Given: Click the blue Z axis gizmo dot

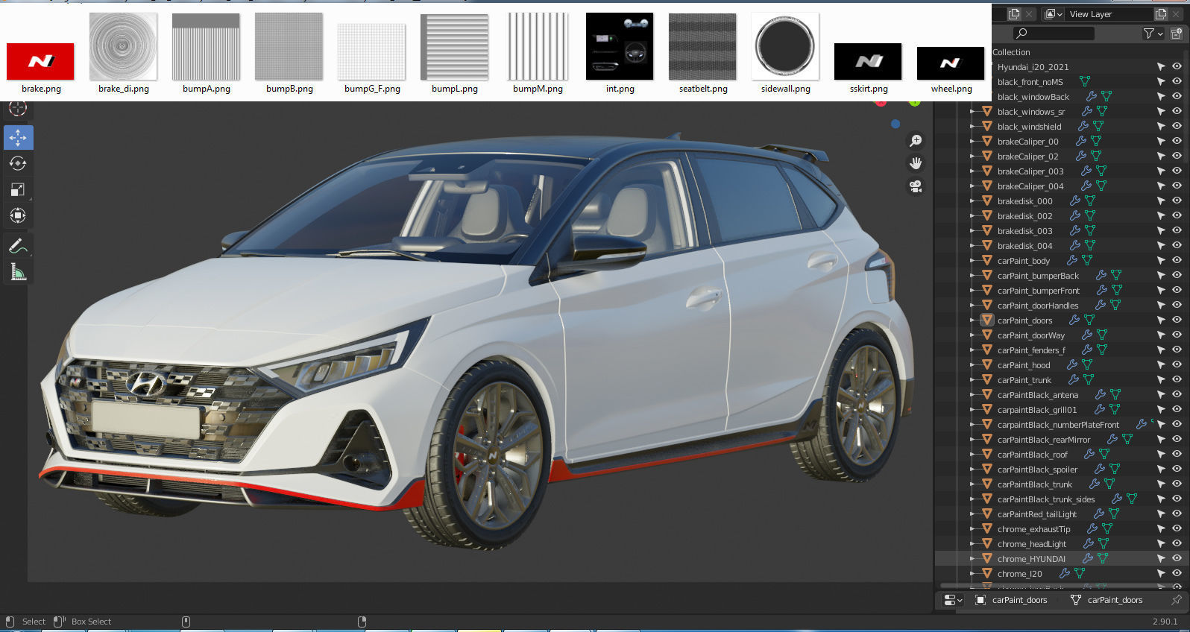Looking at the screenshot, I should (895, 124).
